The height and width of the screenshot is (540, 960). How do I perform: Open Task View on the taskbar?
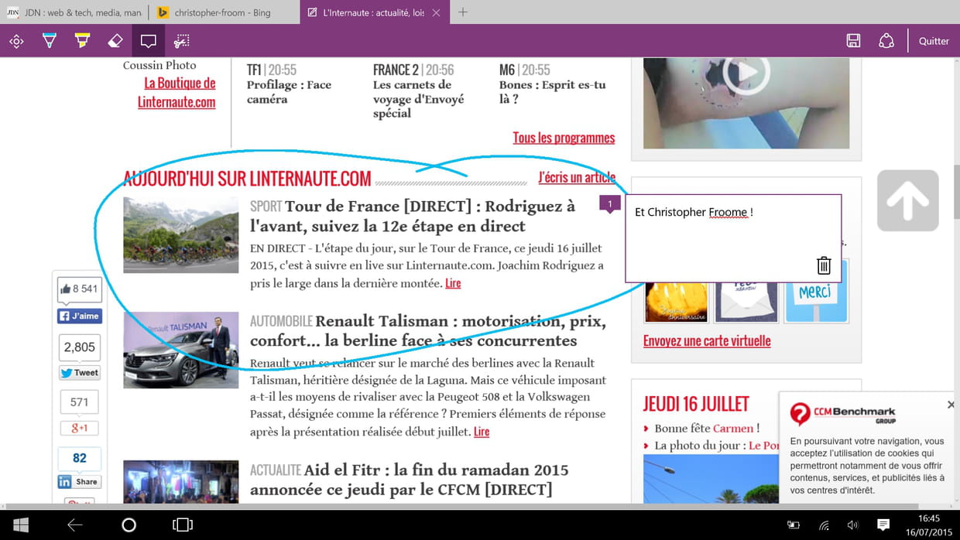click(x=183, y=525)
